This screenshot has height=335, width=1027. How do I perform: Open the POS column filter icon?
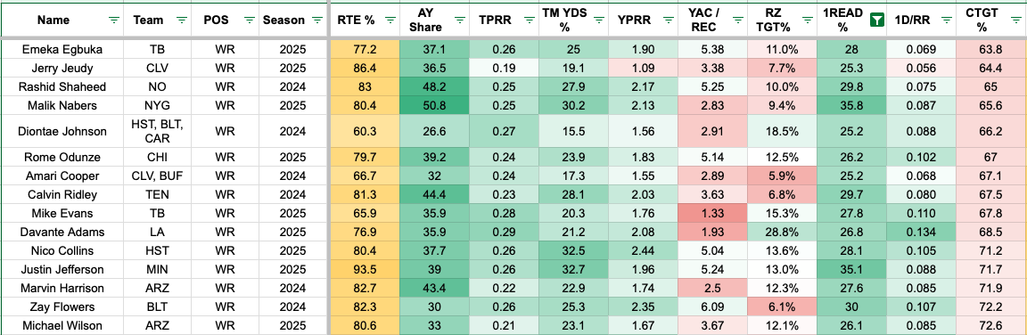[x=250, y=20]
